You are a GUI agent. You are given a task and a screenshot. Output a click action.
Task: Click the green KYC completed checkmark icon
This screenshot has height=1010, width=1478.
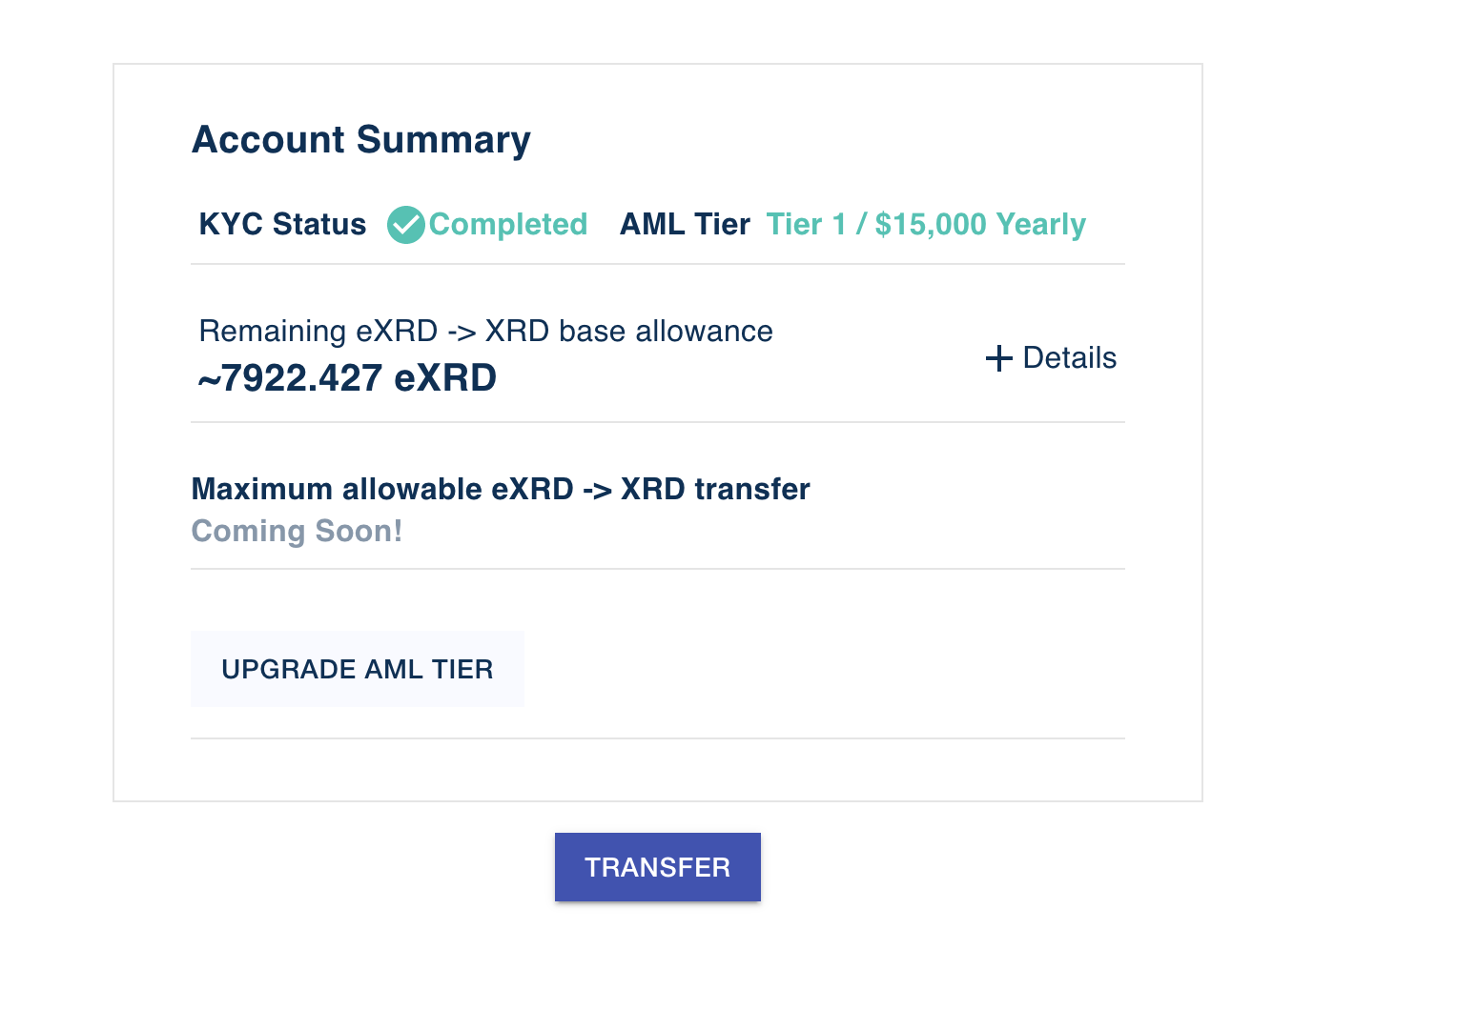(406, 225)
